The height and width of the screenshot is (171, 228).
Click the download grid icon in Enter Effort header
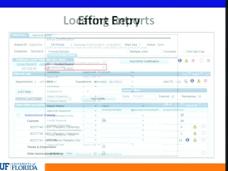(x=170, y=104)
